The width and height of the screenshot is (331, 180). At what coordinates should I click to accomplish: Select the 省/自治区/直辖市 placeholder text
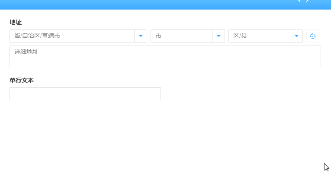37,36
